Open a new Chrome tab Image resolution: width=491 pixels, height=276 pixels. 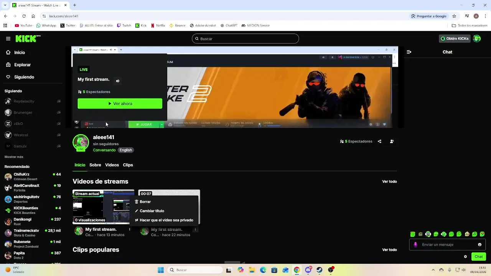click(x=75, y=5)
